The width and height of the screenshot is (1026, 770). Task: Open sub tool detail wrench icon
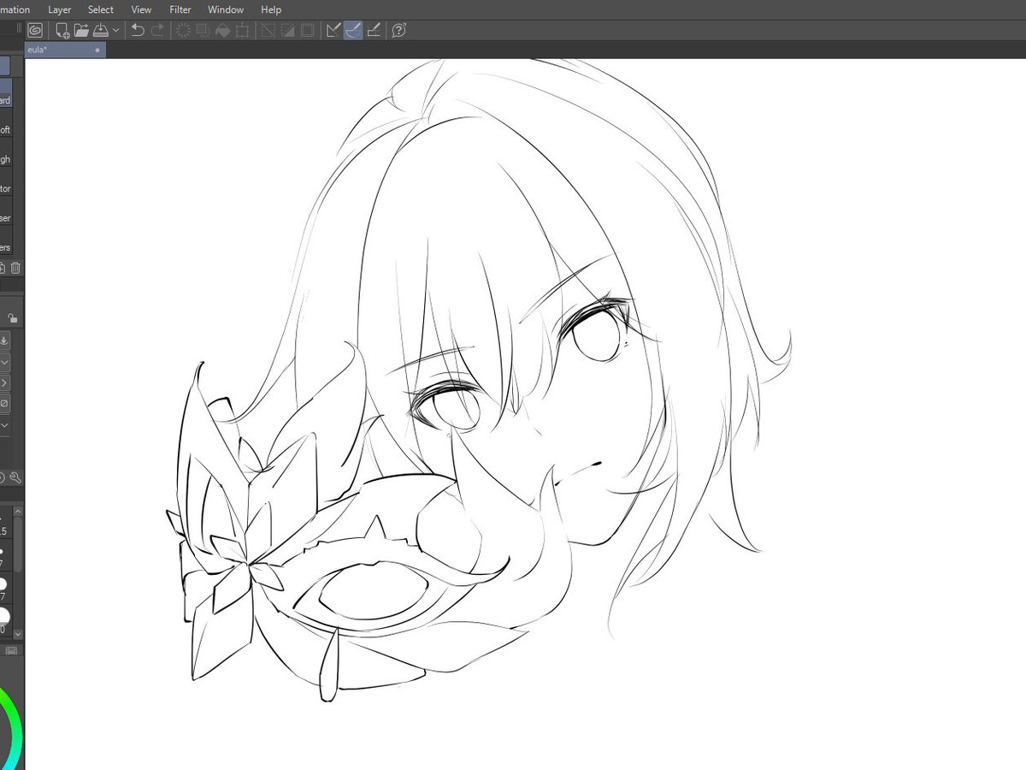tap(15, 478)
